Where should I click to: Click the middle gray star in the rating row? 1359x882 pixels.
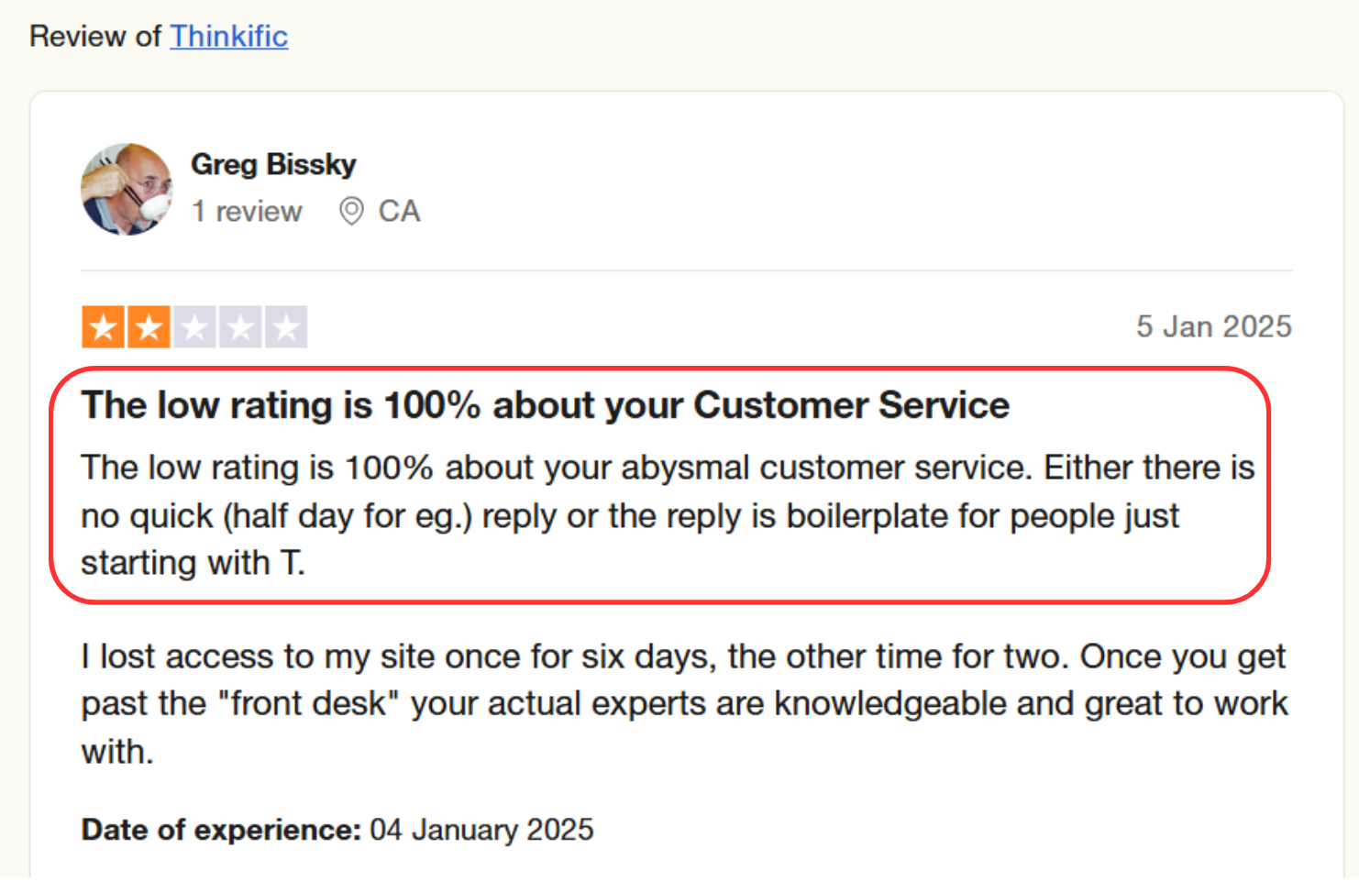(195, 325)
